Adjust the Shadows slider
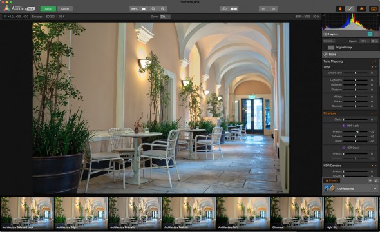 [356, 90]
